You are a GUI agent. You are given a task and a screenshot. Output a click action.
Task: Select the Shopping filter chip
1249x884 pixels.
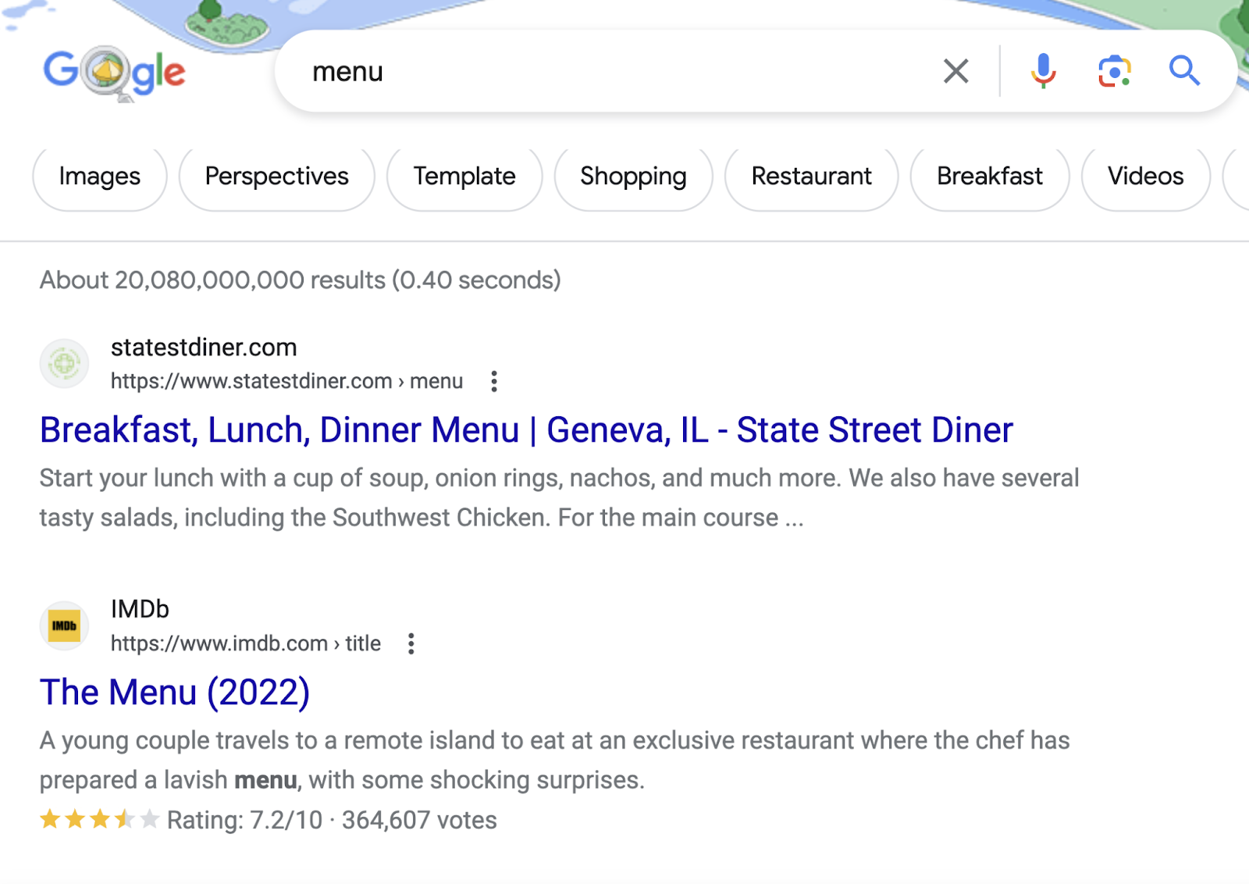(632, 176)
